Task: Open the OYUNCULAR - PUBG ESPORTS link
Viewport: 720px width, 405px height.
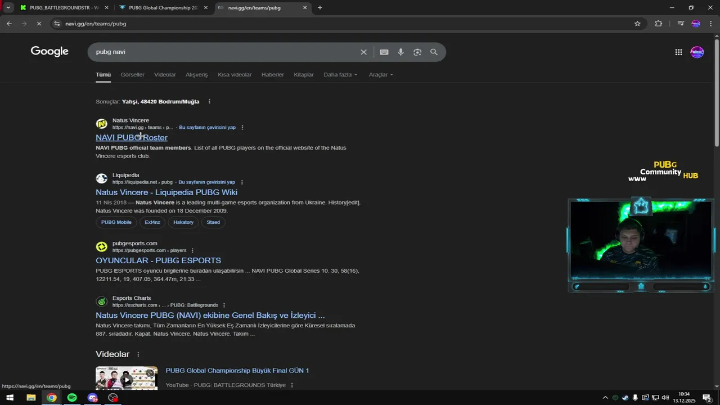Action: click(x=158, y=260)
